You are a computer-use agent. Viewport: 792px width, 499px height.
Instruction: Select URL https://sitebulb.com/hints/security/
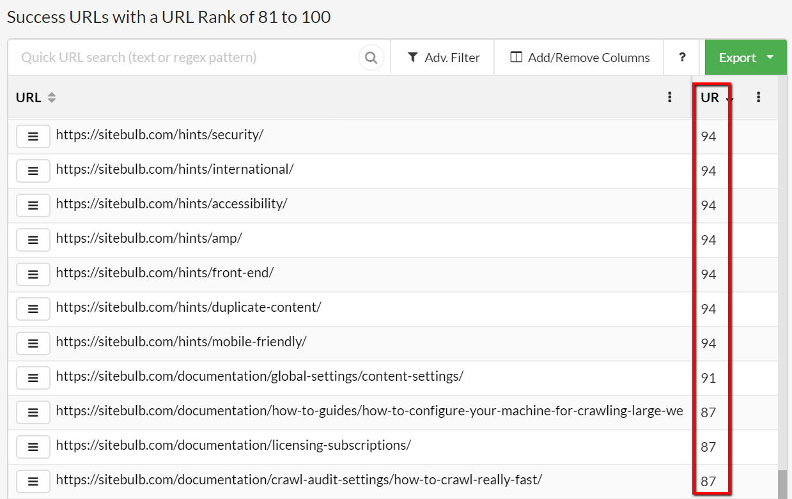click(160, 135)
